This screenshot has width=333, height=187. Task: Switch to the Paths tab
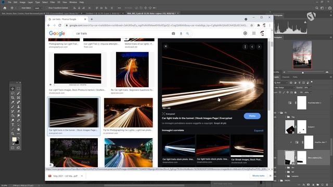click(295, 77)
